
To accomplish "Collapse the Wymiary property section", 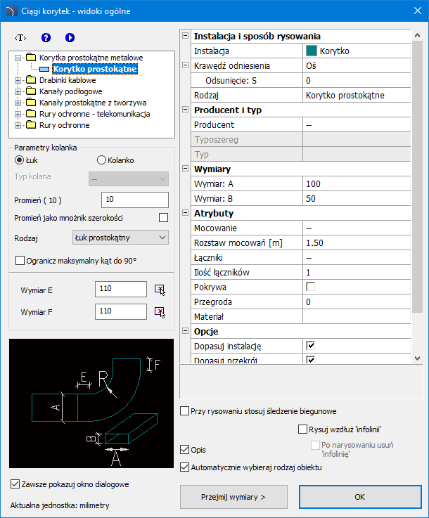I will (x=186, y=169).
